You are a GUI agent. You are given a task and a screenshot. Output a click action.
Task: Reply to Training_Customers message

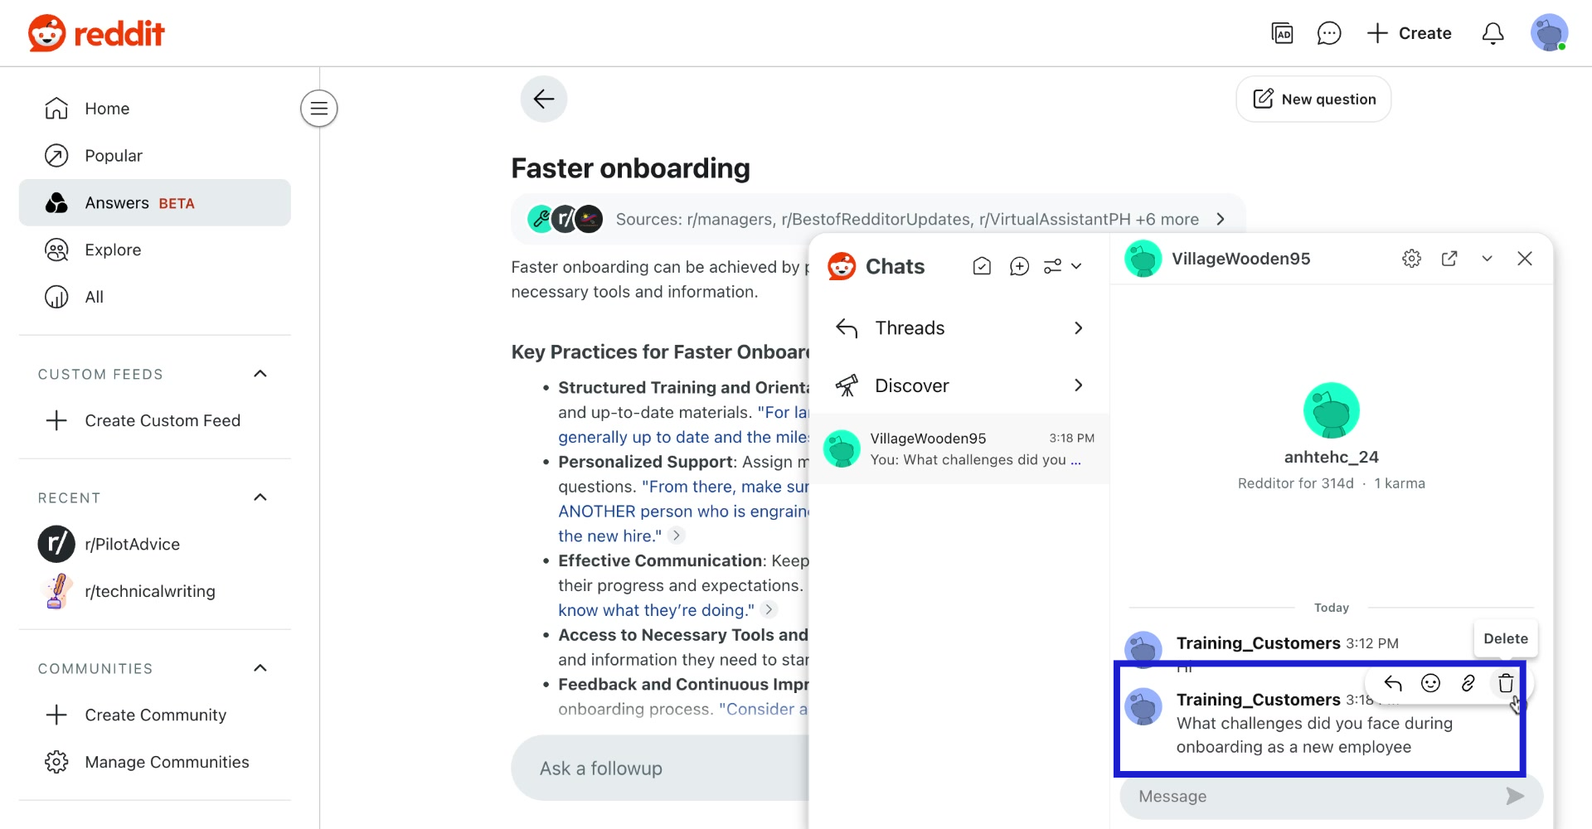(1392, 683)
